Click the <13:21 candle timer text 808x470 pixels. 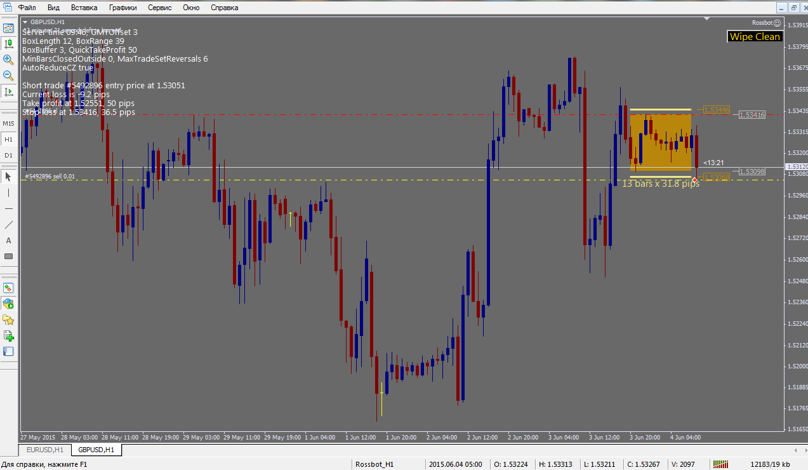[x=713, y=163]
